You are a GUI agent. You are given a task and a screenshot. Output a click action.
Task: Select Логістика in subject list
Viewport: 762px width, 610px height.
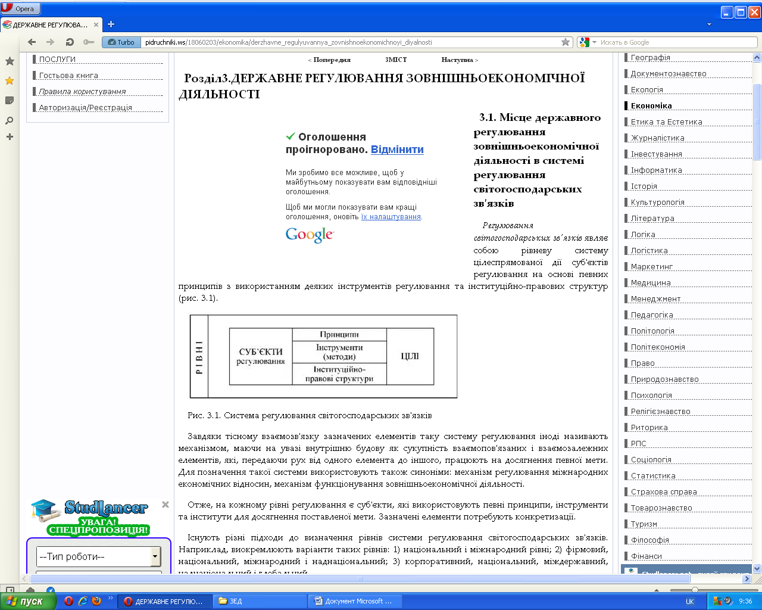[x=649, y=250]
